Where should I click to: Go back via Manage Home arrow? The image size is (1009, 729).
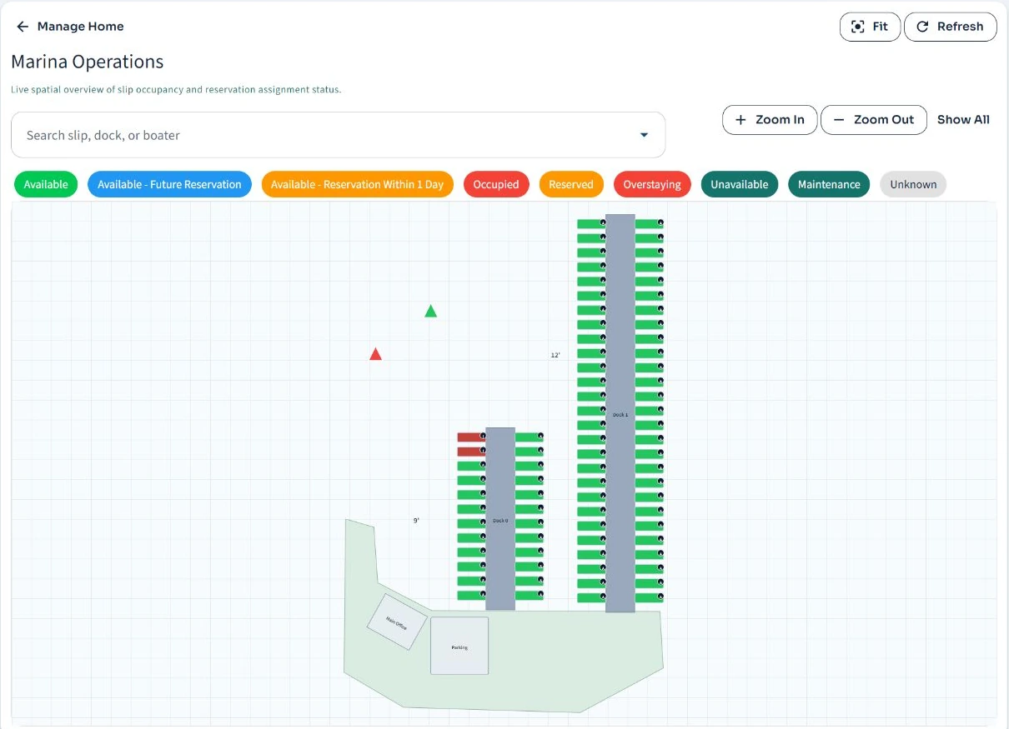(23, 27)
